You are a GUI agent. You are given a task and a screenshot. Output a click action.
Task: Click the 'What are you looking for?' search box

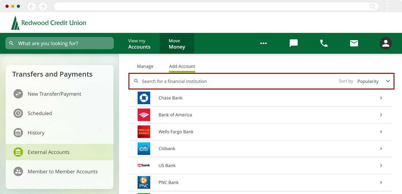click(60, 43)
